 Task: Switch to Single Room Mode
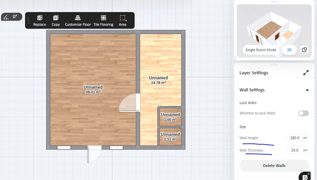pyautogui.click(x=261, y=50)
